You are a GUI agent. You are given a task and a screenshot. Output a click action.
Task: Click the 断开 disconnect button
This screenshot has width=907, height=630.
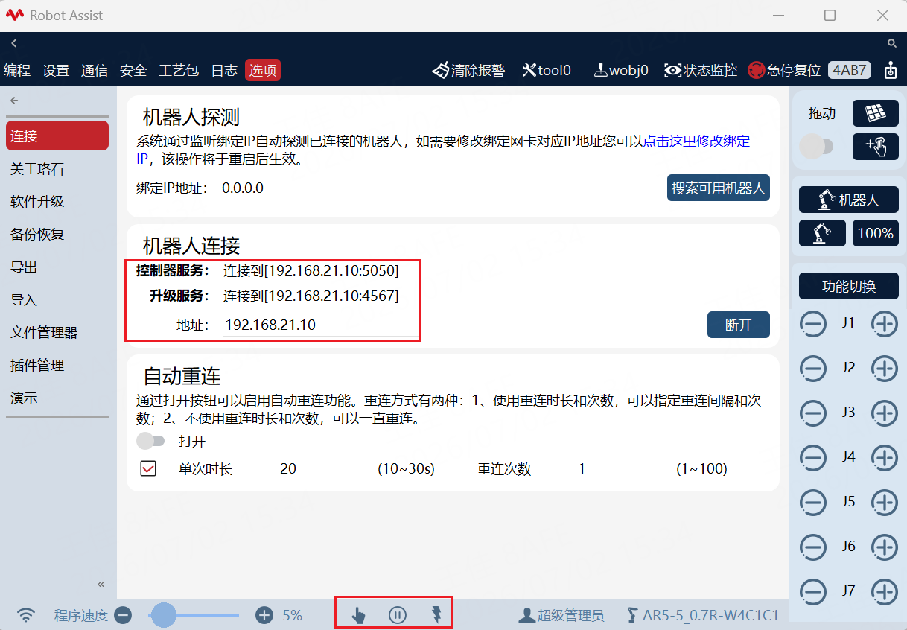(x=738, y=325)
